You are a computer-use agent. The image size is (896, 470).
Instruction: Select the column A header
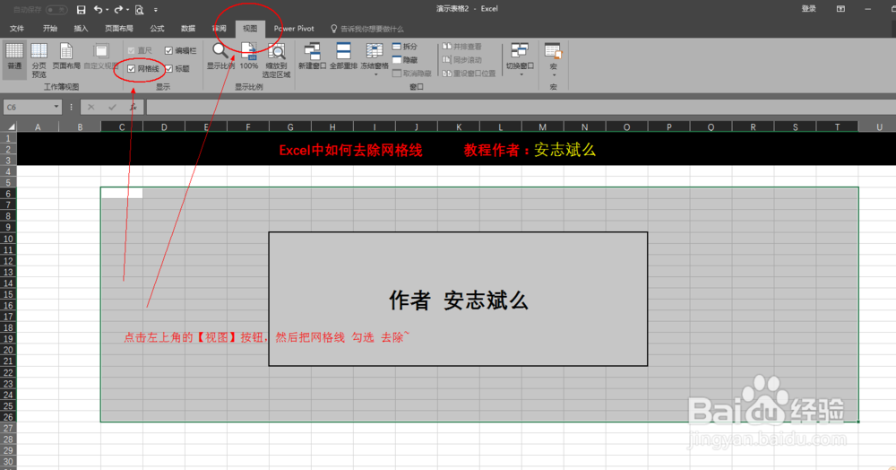click(38, 127)
